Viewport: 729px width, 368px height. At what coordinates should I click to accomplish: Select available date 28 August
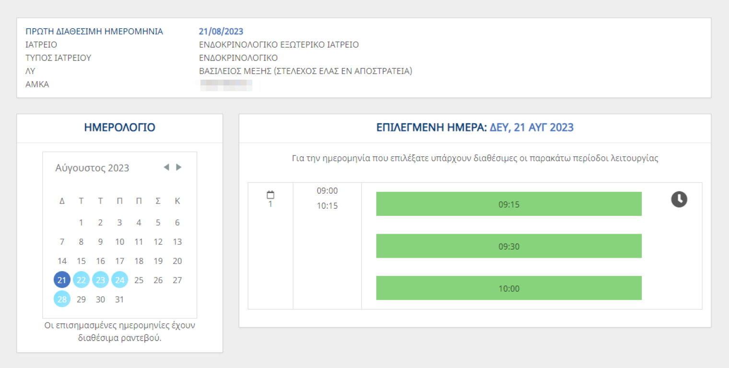pos(62,299)
